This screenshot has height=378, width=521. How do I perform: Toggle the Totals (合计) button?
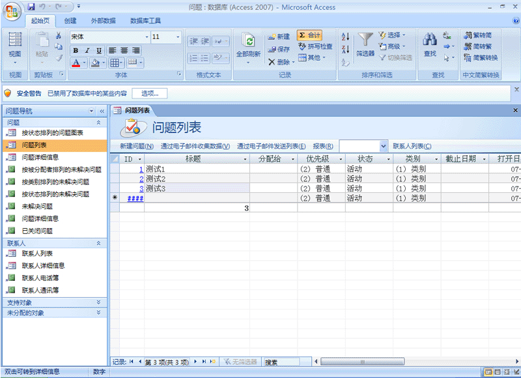[309, 35]
